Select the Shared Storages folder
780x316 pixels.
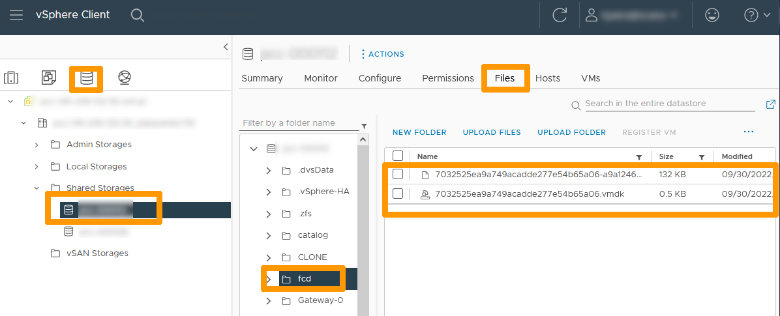click(x=100, y=188)
